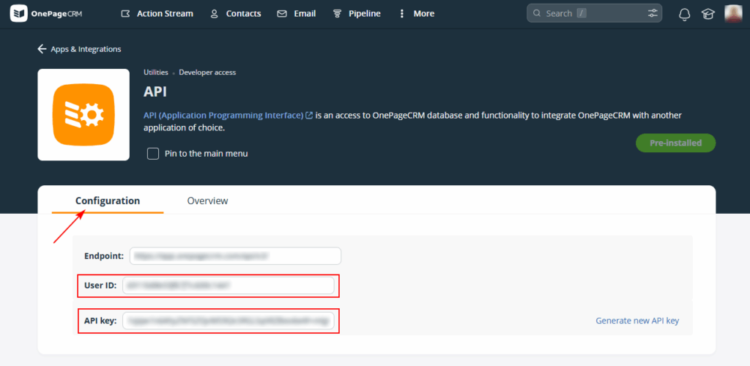Switch to the Overview tab

coord(207,201)
